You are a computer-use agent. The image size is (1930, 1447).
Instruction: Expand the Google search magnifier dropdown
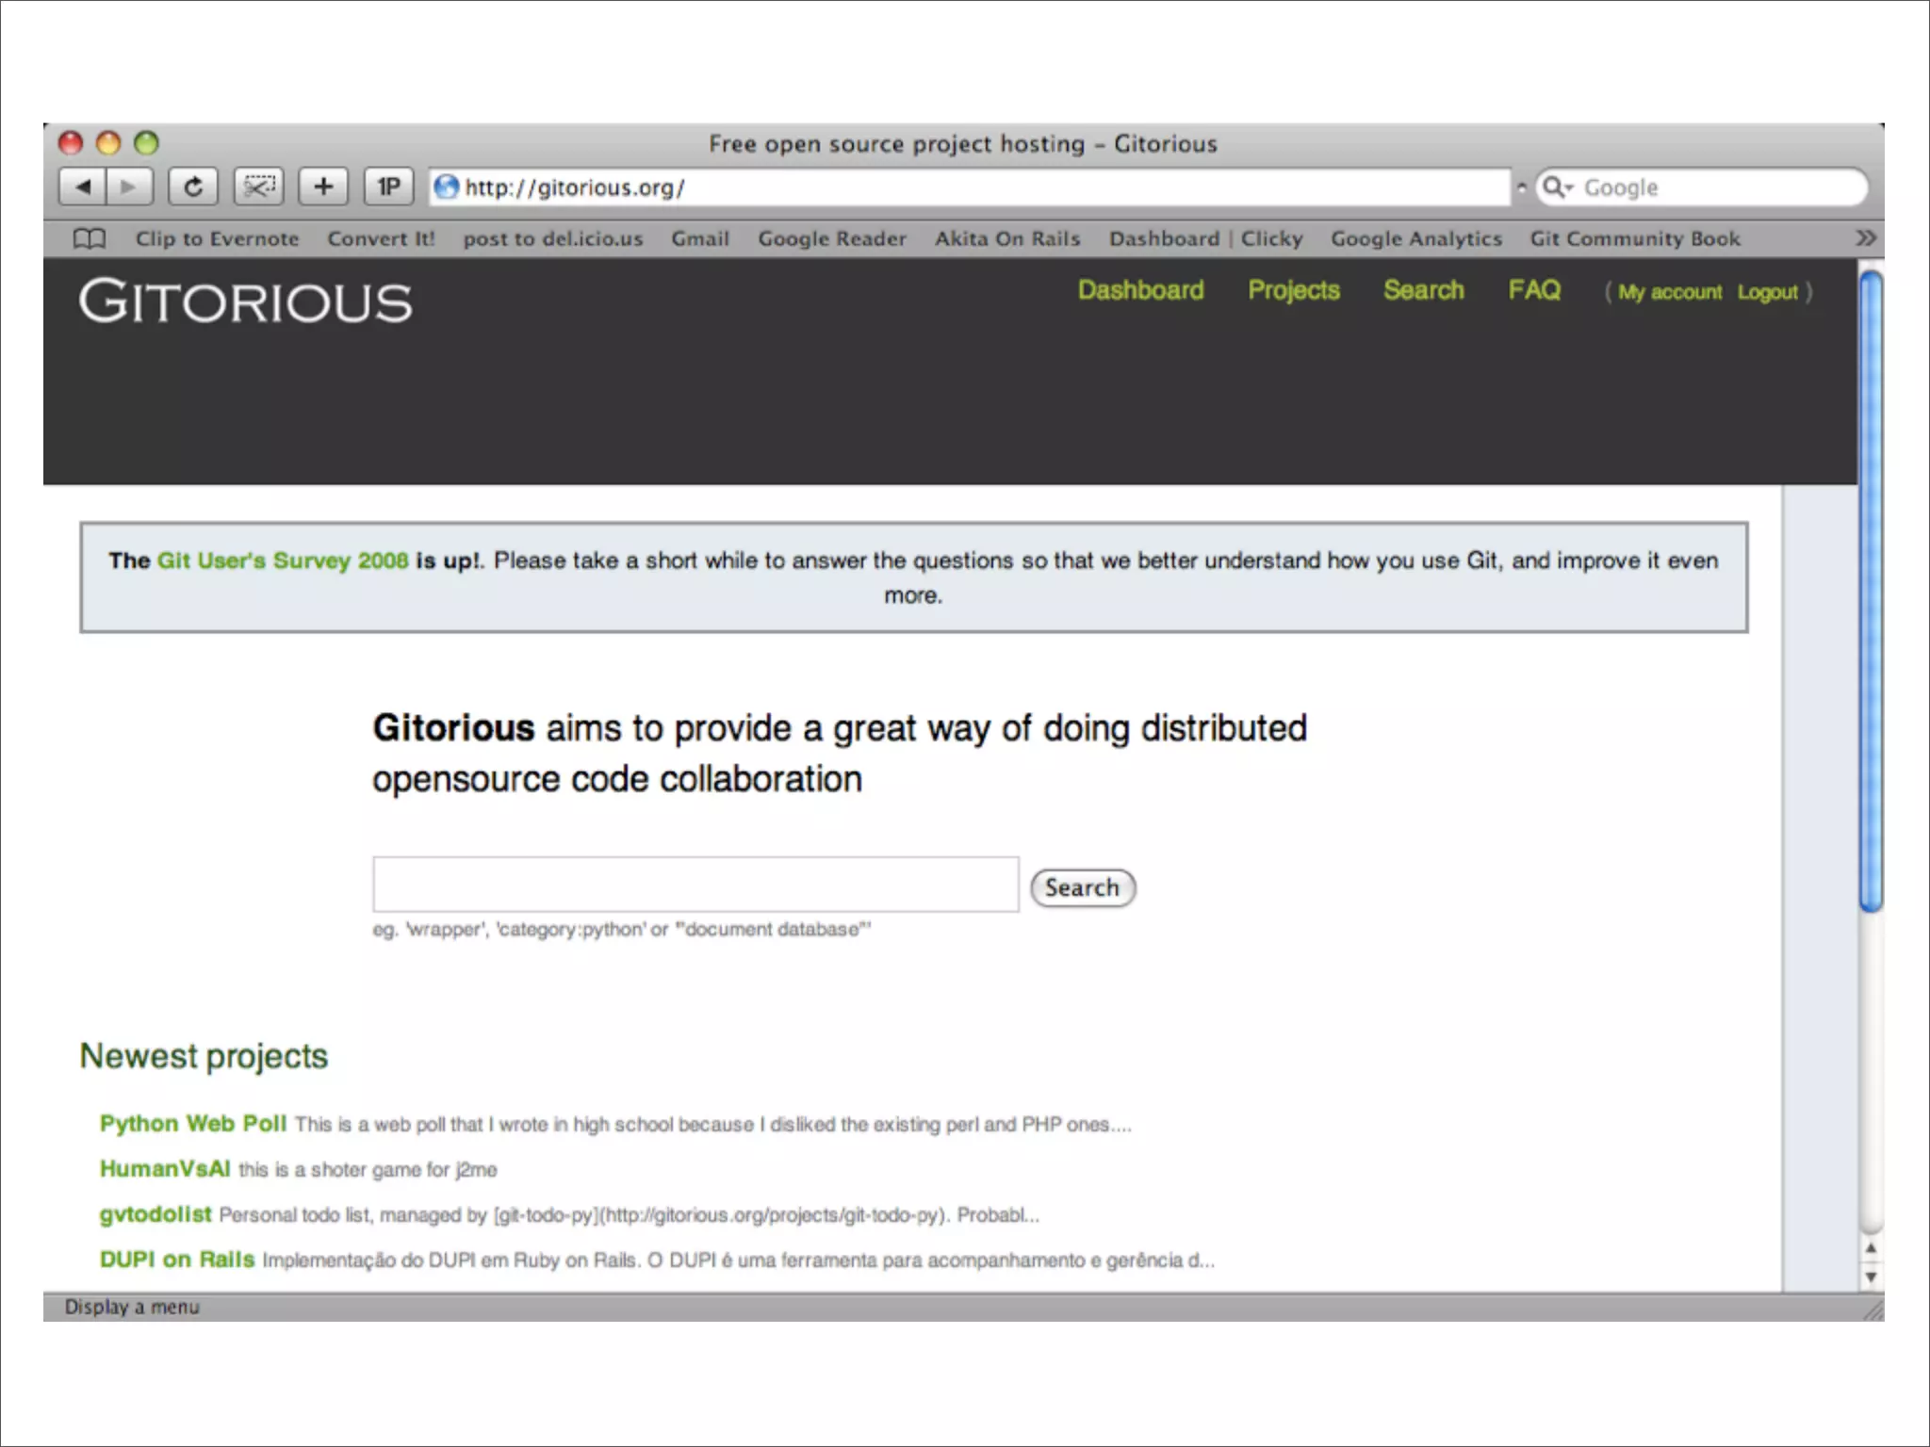click(x=1558, y=187)
